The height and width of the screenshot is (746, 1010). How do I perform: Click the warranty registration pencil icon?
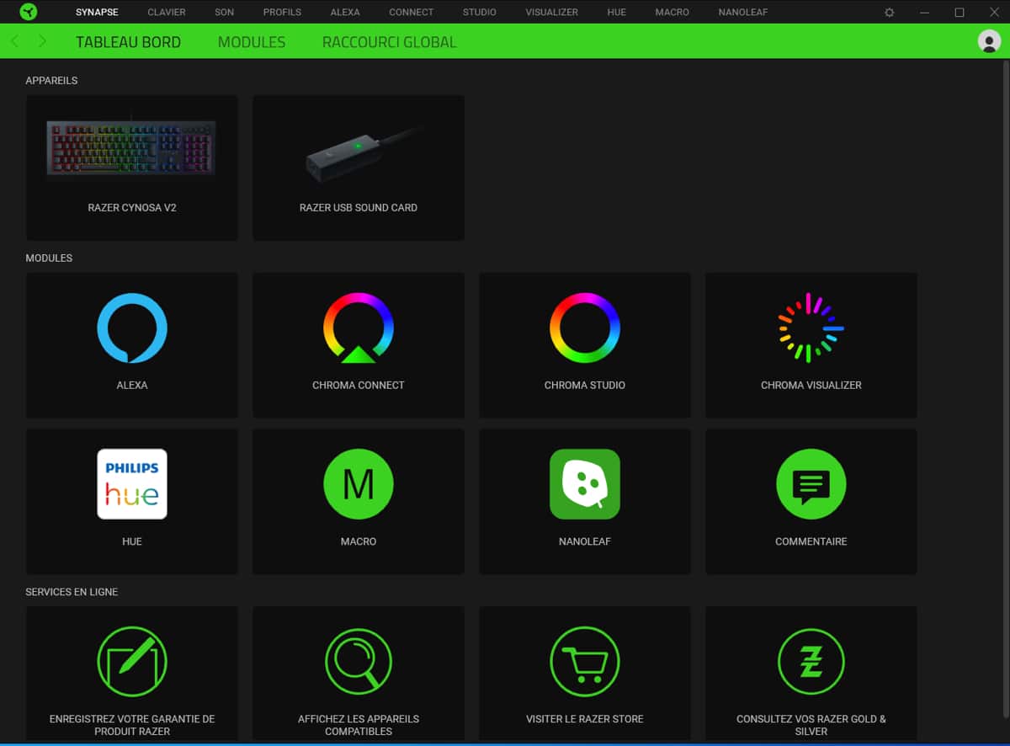(132, 661)
